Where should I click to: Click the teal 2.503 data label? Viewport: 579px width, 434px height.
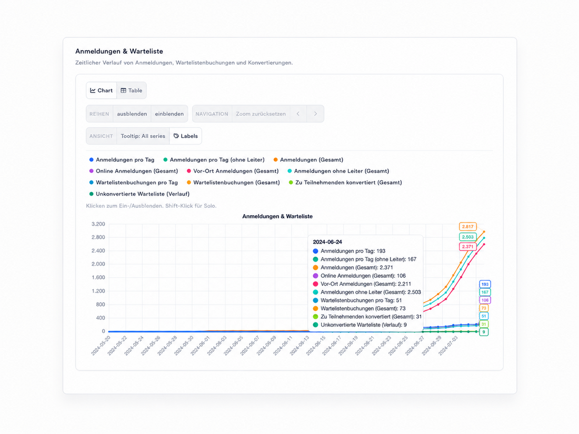(x=468, y=237)
